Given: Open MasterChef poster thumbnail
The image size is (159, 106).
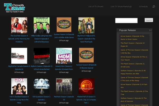Looking at the screenshot, I should pyautogui.click(x=86, y=86).
